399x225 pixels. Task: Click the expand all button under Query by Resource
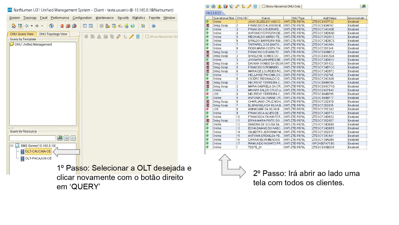tap(66, 138)
